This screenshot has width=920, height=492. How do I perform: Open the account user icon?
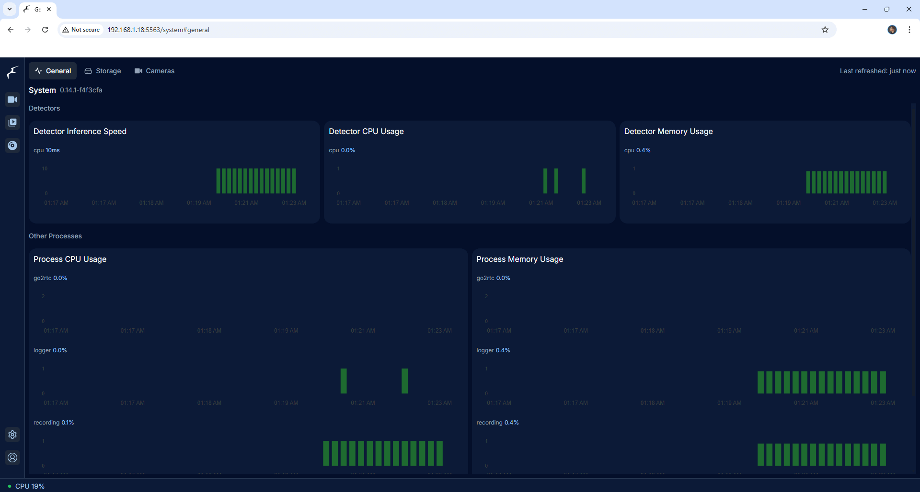click(x=12, y=458)
